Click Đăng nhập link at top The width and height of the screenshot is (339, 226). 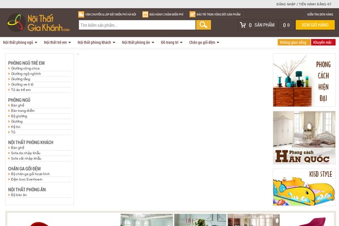285,4
